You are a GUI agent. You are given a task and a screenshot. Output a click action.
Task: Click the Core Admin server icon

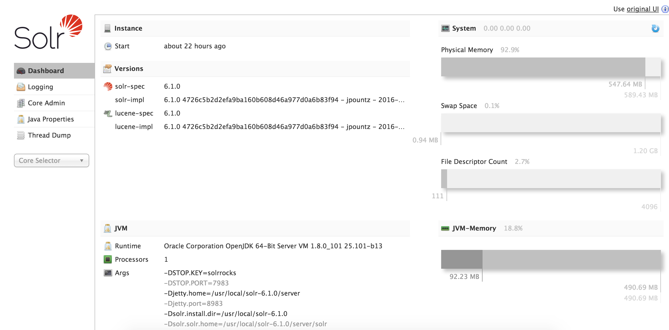pyautogui.click(x=21, y=103)
